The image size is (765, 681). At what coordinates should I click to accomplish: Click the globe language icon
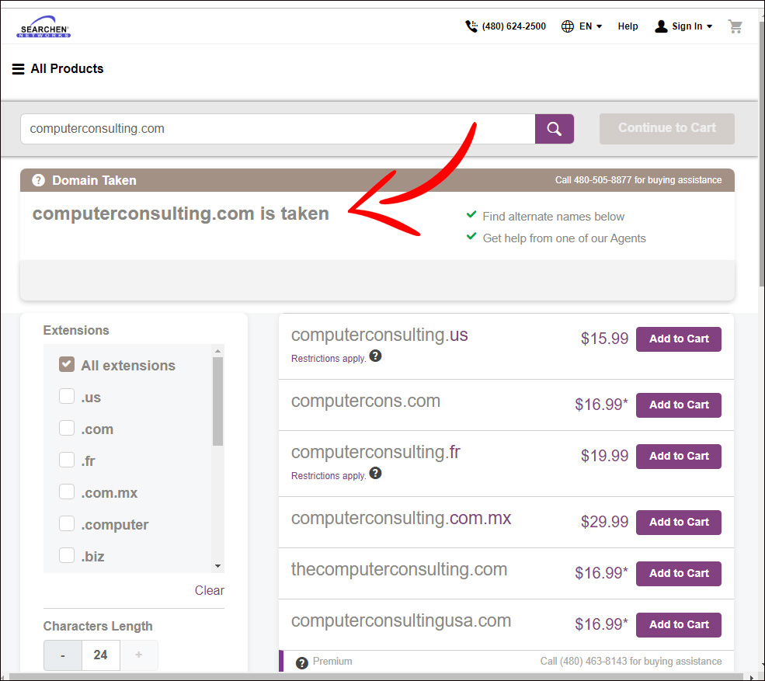tap(568, 26)
